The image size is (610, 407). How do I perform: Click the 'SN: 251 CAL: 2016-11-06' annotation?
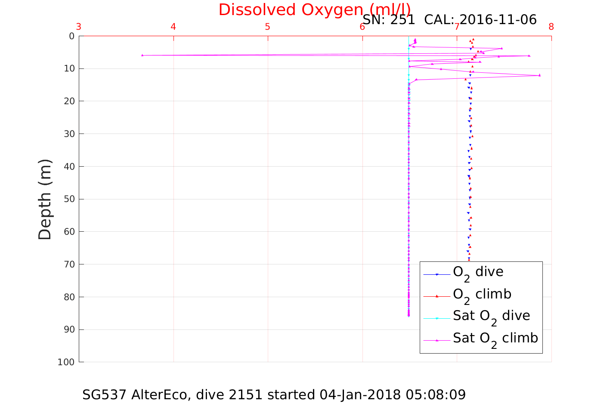click(x=449, y=20)
